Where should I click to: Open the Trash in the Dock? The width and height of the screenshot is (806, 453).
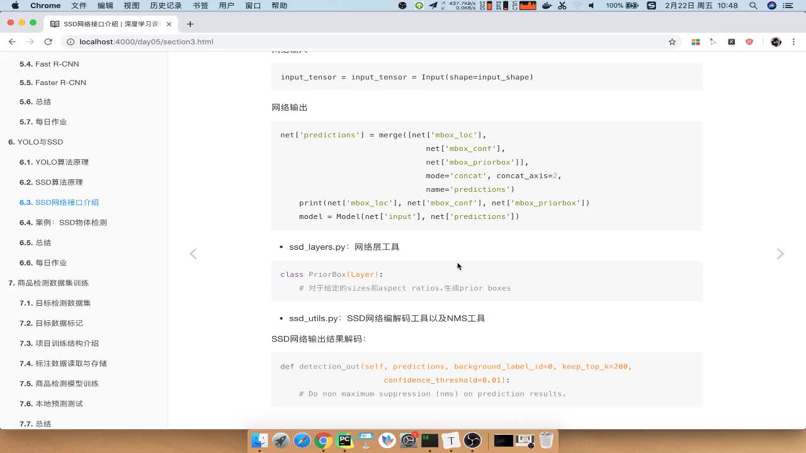[x=546, y=440]
